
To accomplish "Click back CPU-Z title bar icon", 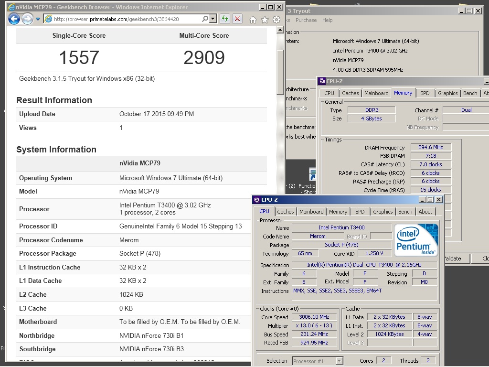I will point(321,81).
